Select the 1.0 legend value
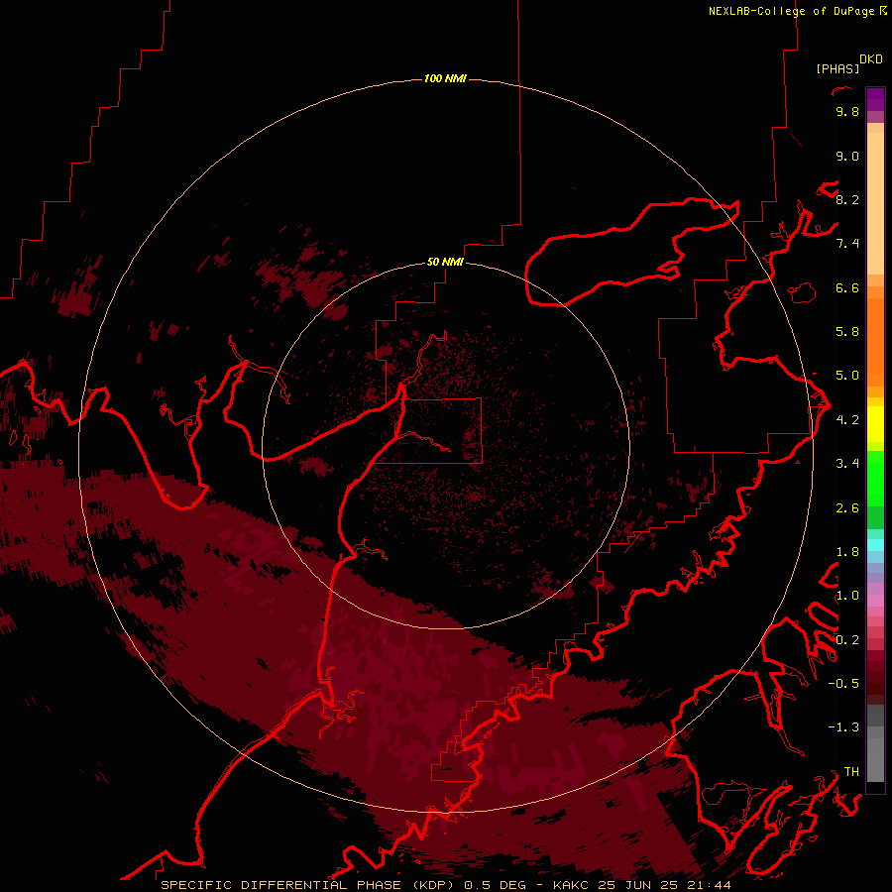 tap(847, 596)
